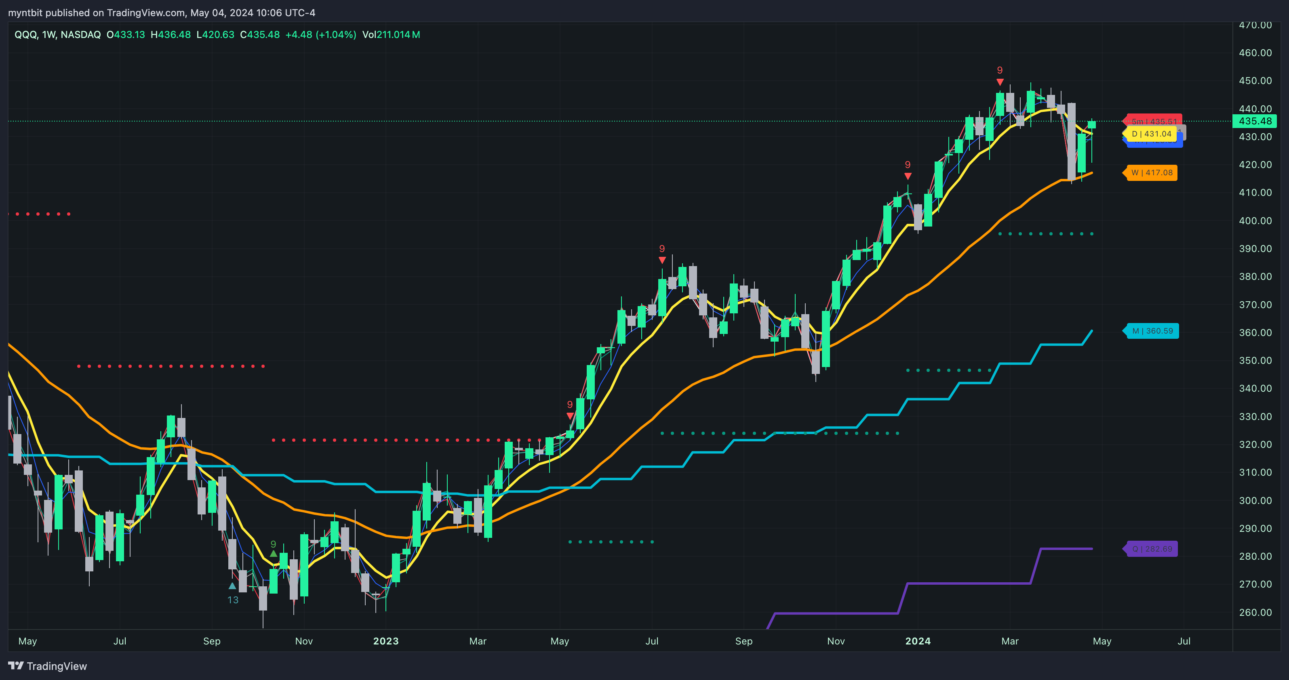This screenshot has height=680, width=1289.
Task: Click the Mar label just after 2023
Action: (x=478, y=641)
